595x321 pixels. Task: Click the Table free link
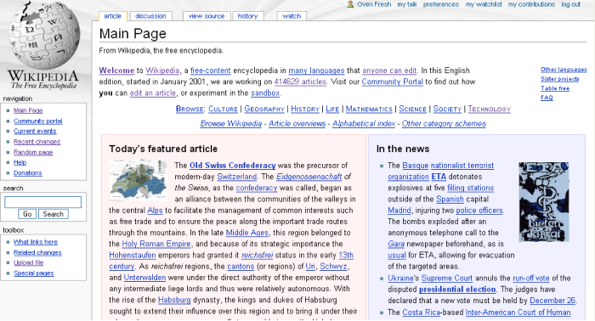point(555,88)
